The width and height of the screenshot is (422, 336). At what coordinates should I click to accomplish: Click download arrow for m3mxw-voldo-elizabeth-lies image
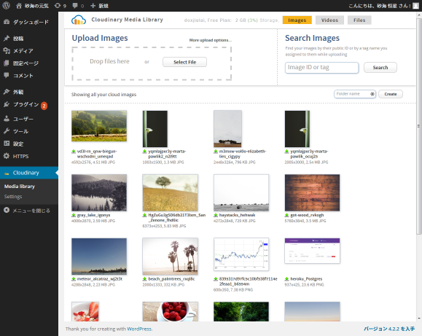216,152
